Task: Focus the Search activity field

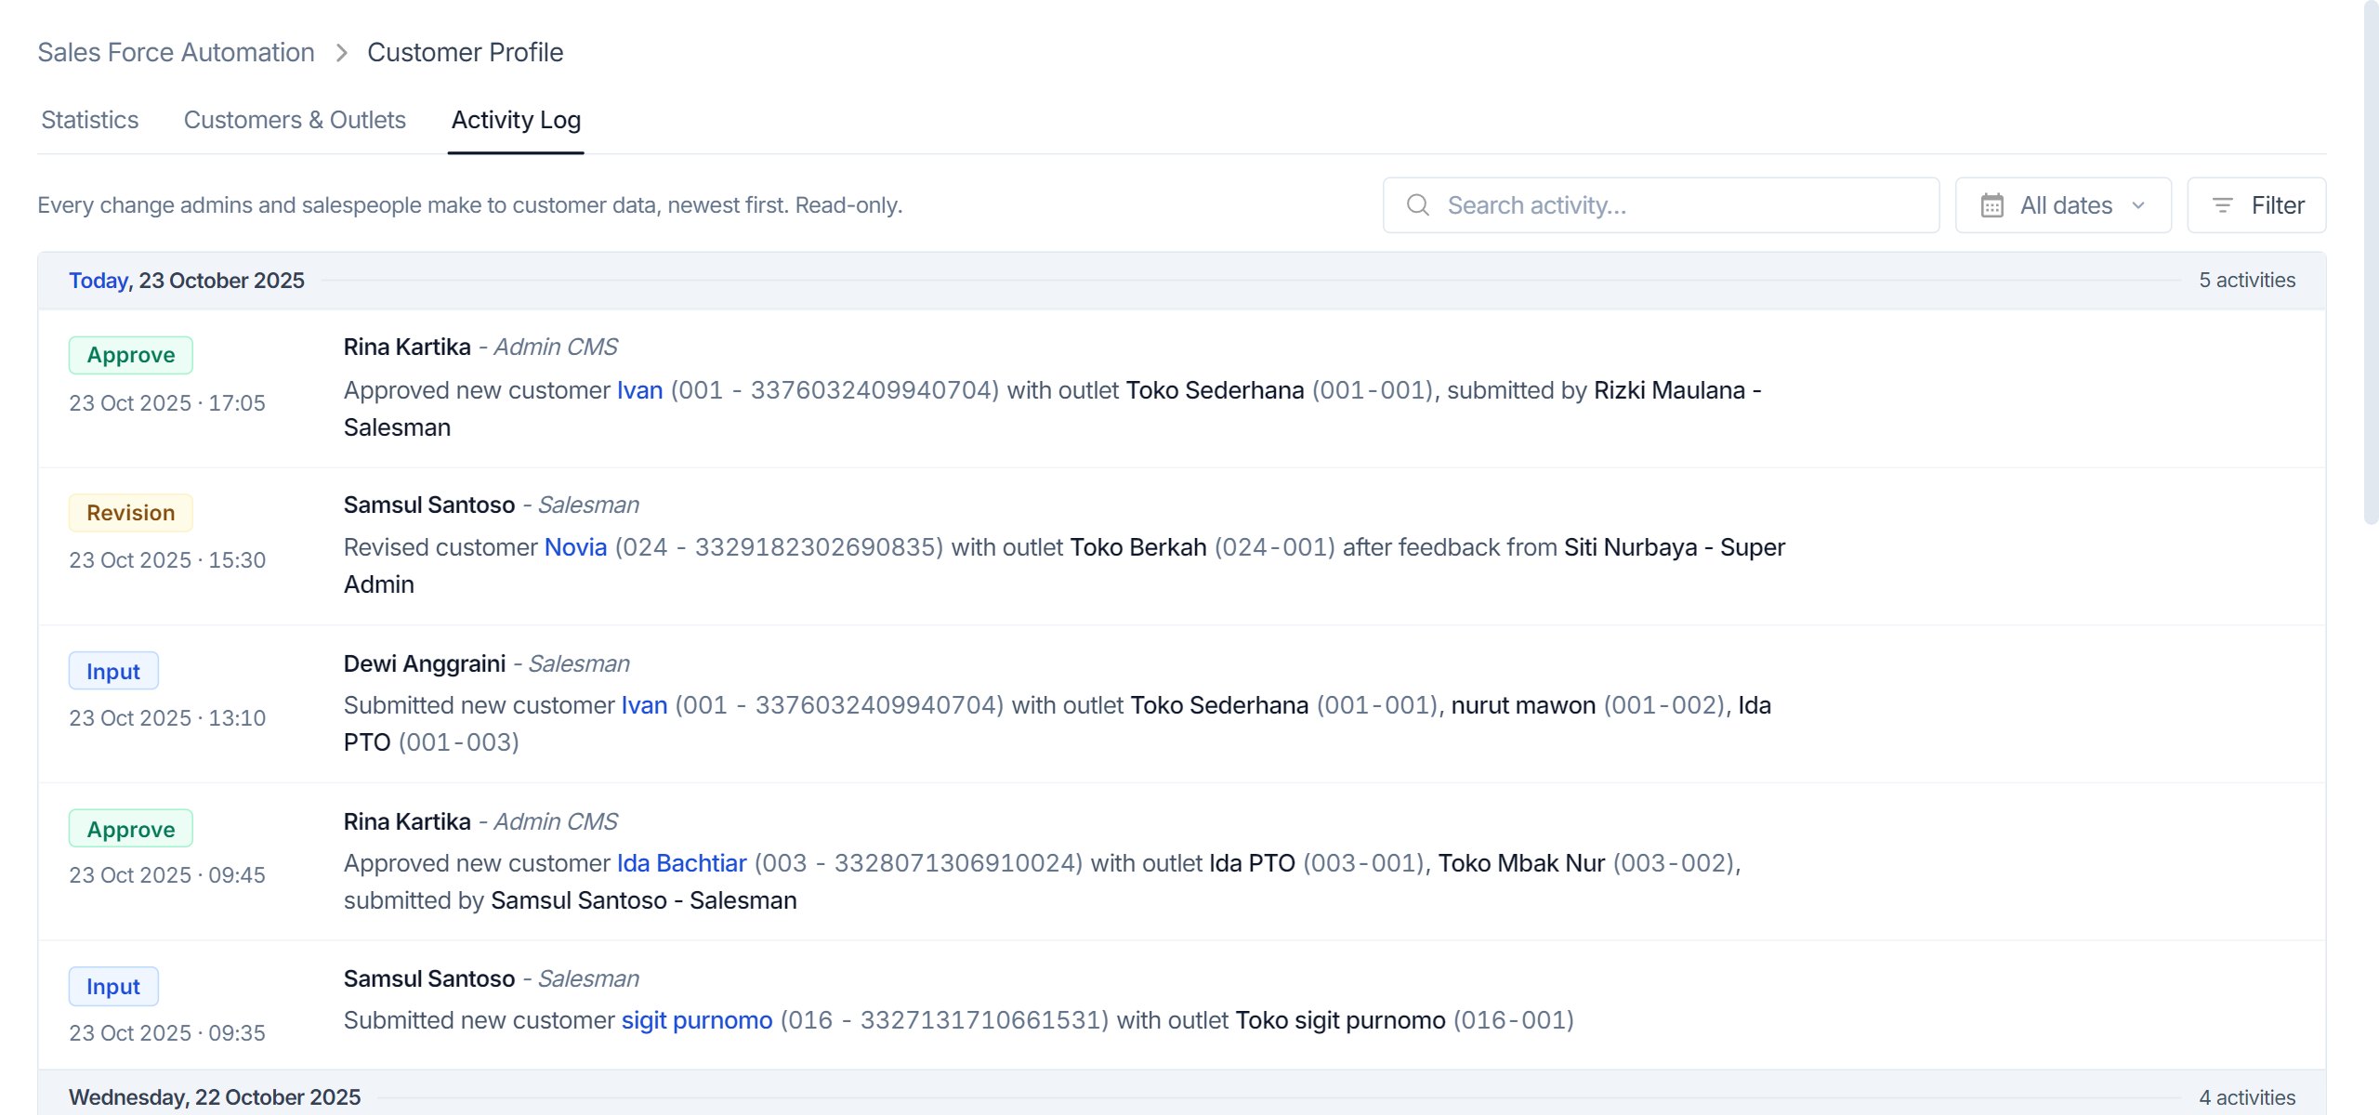Action: pyautogui.click(x=1661, y=205)
